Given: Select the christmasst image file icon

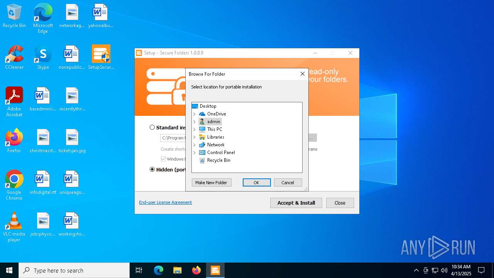Looking at the screenshot, I should 43,141.
